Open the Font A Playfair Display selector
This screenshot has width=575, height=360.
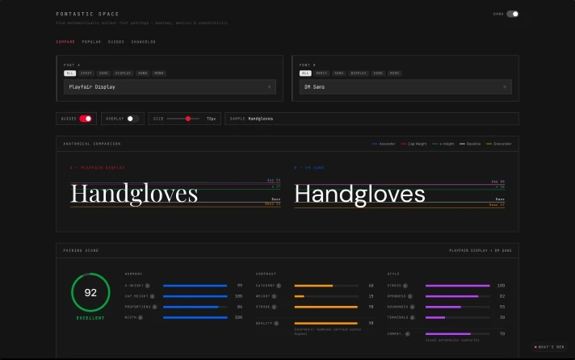coord(170,87)
